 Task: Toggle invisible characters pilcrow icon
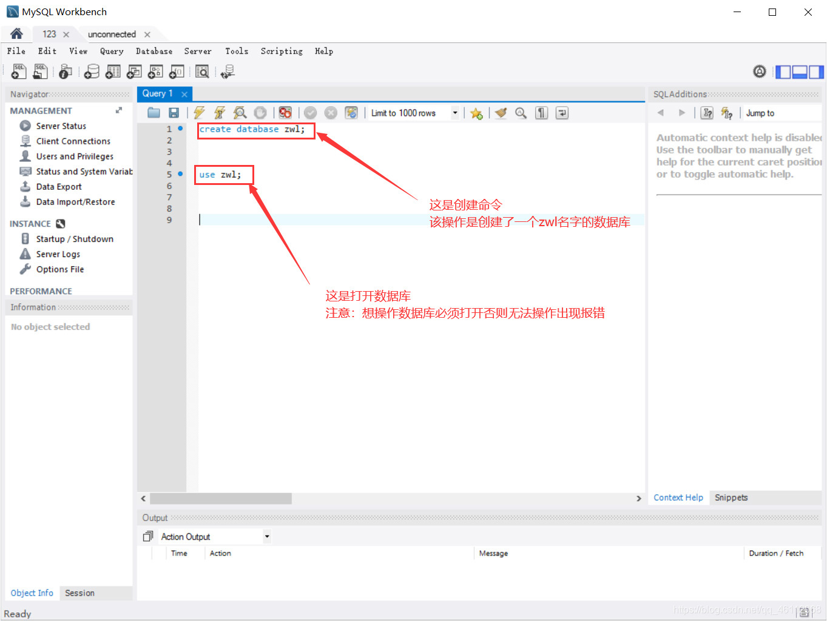click(x=542, y=113)
